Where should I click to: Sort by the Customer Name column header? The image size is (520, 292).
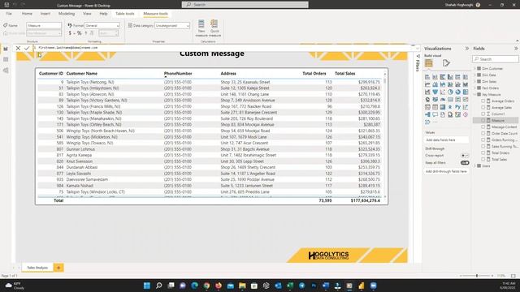pyautogui.click(x=82, y=74)
